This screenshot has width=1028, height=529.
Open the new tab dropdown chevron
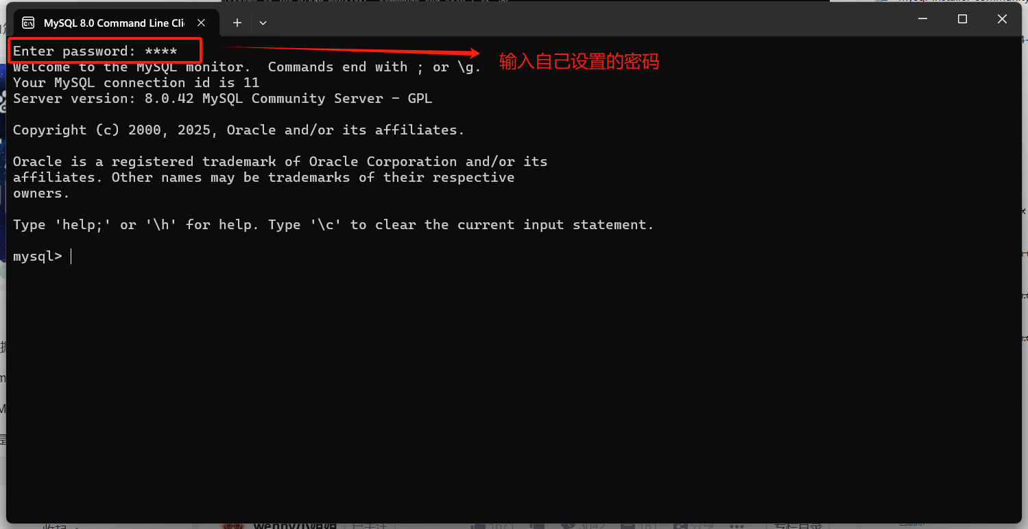[x=263, y=23]
